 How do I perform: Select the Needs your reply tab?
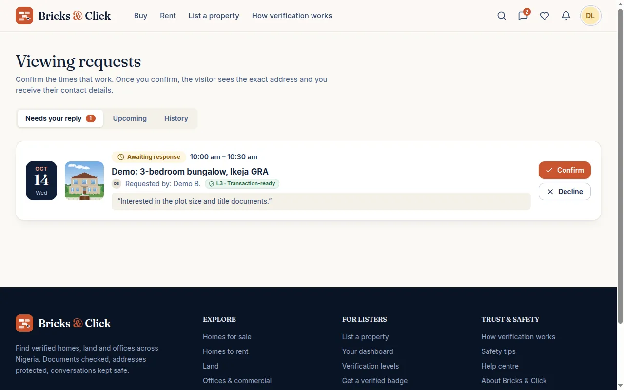[60, 118]
